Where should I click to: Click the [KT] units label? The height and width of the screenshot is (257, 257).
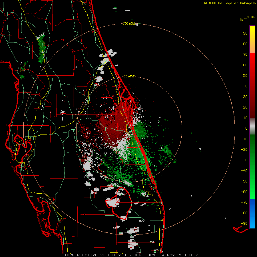(x=244, y=20)
